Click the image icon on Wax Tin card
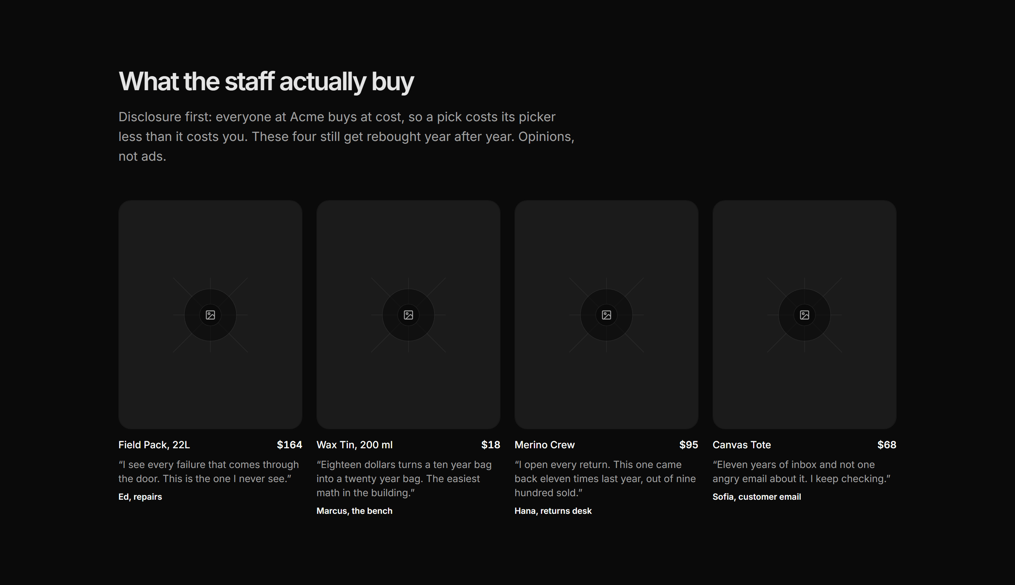Viewport: 1015px width, 585px height. tap(408, 315)
